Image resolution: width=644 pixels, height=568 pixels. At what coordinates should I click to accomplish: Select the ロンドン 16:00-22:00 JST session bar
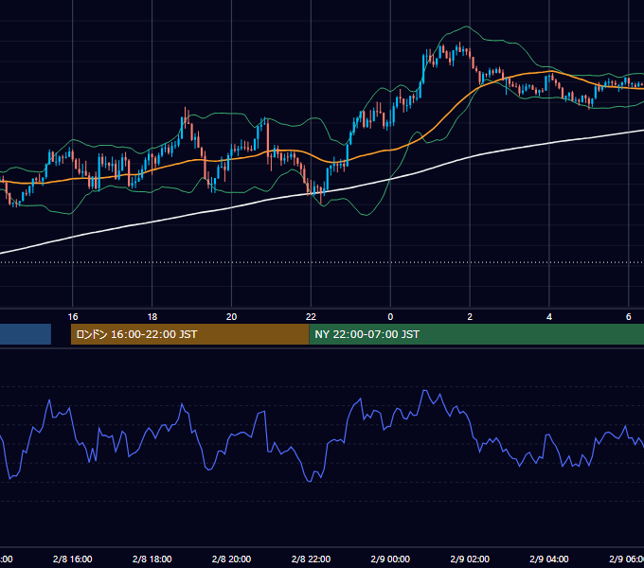click(x=189, y=334)
